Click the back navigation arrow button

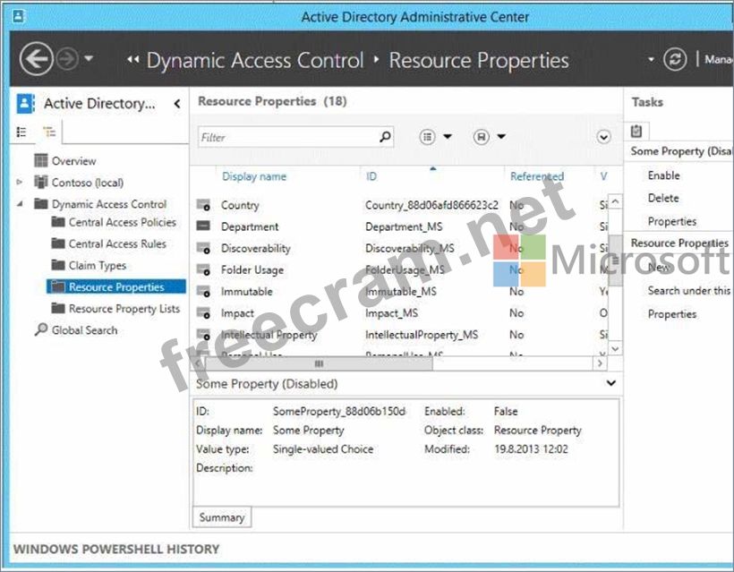(x=36, y=59)
